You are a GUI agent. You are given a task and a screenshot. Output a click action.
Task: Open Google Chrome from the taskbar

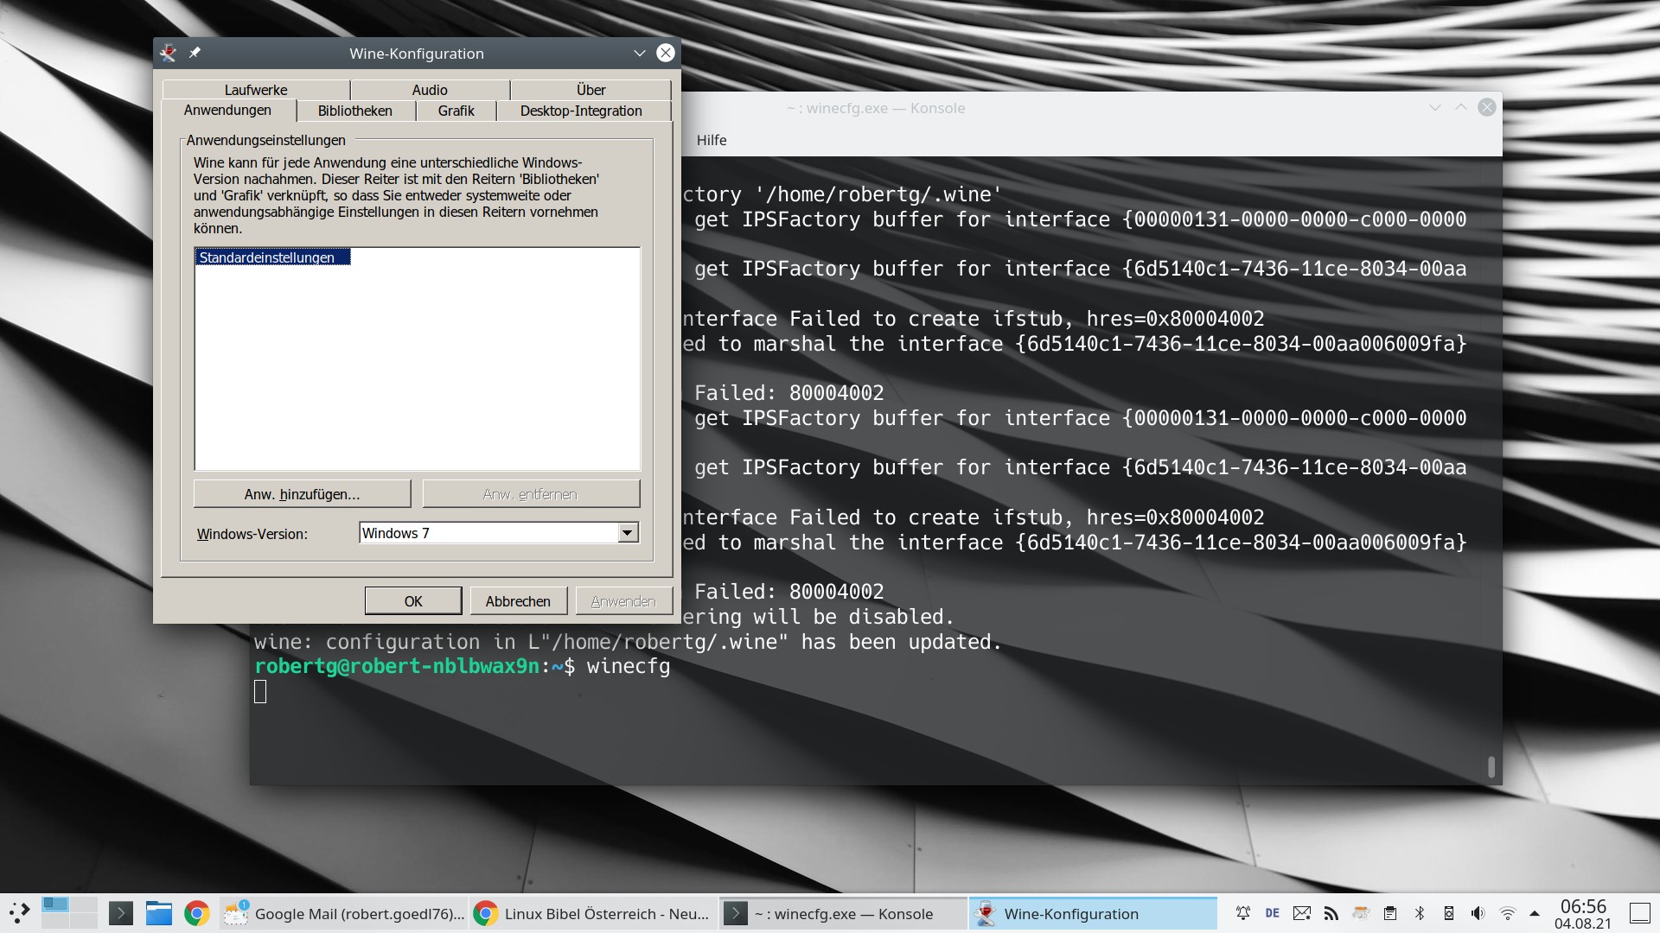pyautogui.click(x=196, y=913)
